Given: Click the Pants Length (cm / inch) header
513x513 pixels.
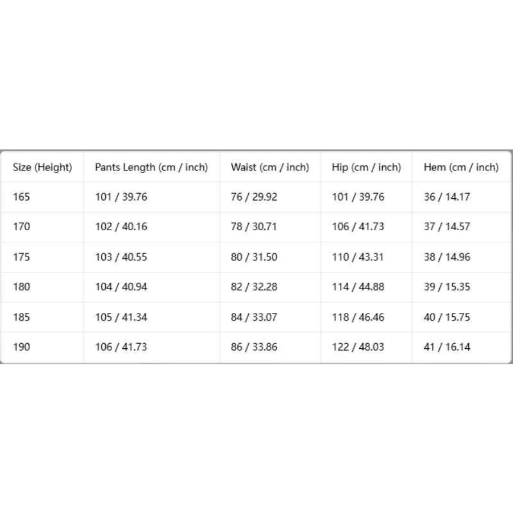Looking at the screenshot, I should point(151,167).
